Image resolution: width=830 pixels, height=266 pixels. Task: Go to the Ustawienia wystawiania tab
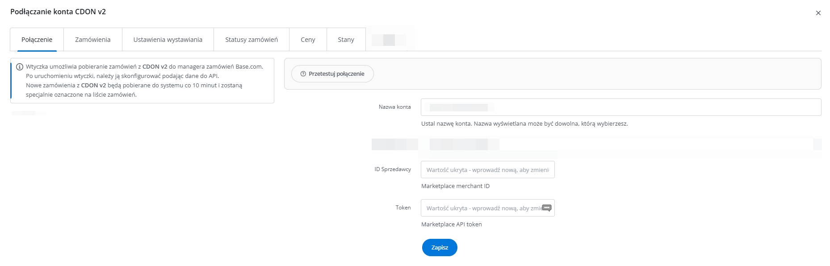(x=168, y=40)
